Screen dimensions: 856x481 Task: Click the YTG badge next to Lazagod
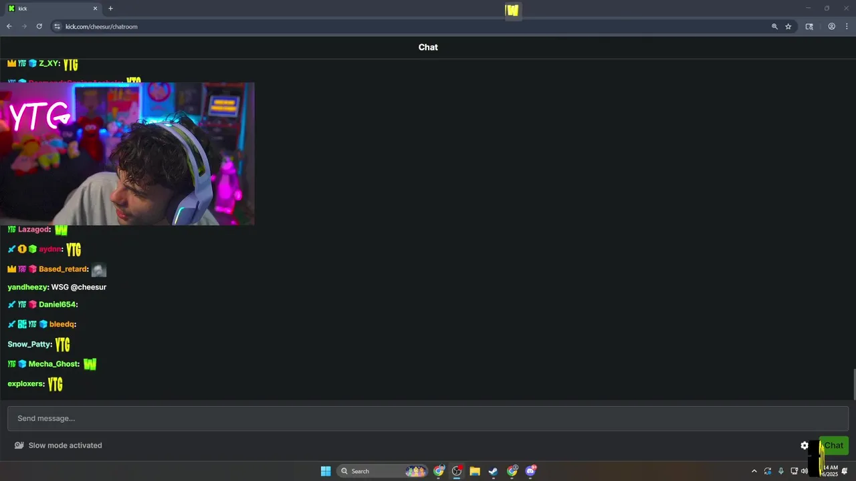point(11,229)
